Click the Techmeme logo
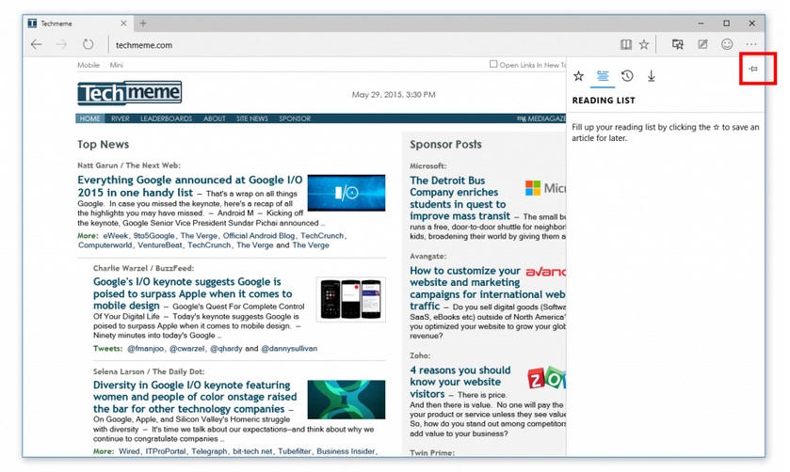The image size is (790, 472). 130,93
